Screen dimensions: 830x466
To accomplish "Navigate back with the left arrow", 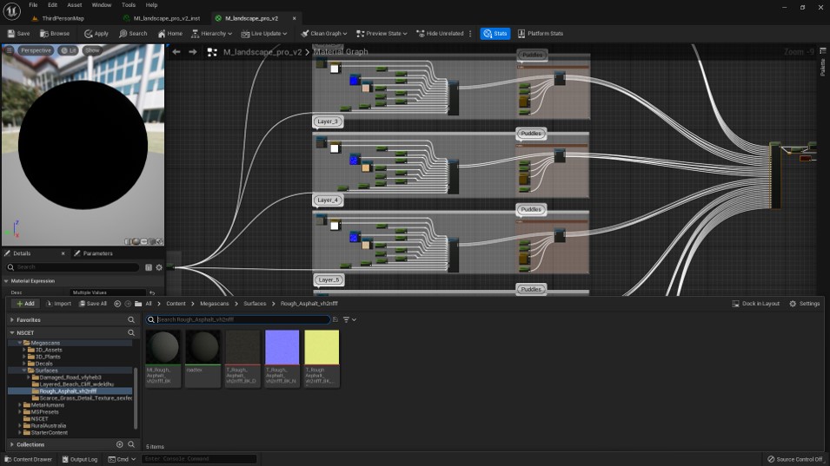I will (176, 52).
